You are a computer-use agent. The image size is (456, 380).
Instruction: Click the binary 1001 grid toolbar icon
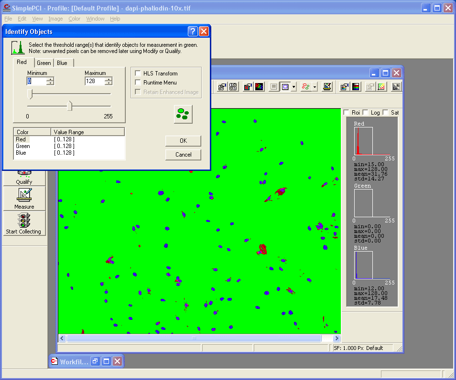click(233, 87)
